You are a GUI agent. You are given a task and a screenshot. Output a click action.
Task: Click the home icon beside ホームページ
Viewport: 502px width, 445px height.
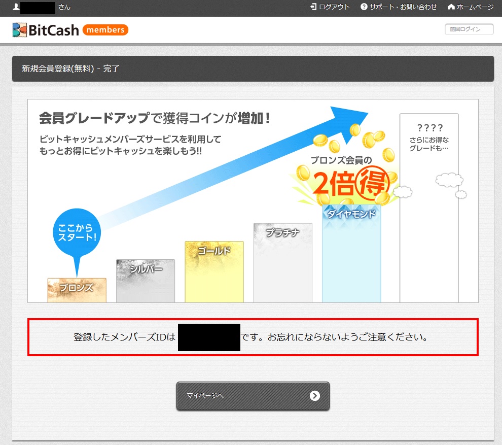pos(451,7)
